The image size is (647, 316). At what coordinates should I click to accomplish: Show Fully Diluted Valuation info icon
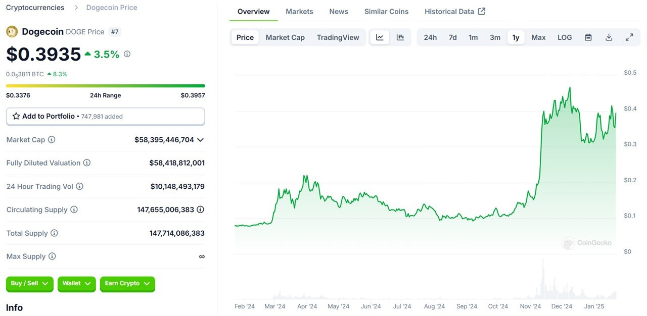pyautogui.click(x=87, y=163)
